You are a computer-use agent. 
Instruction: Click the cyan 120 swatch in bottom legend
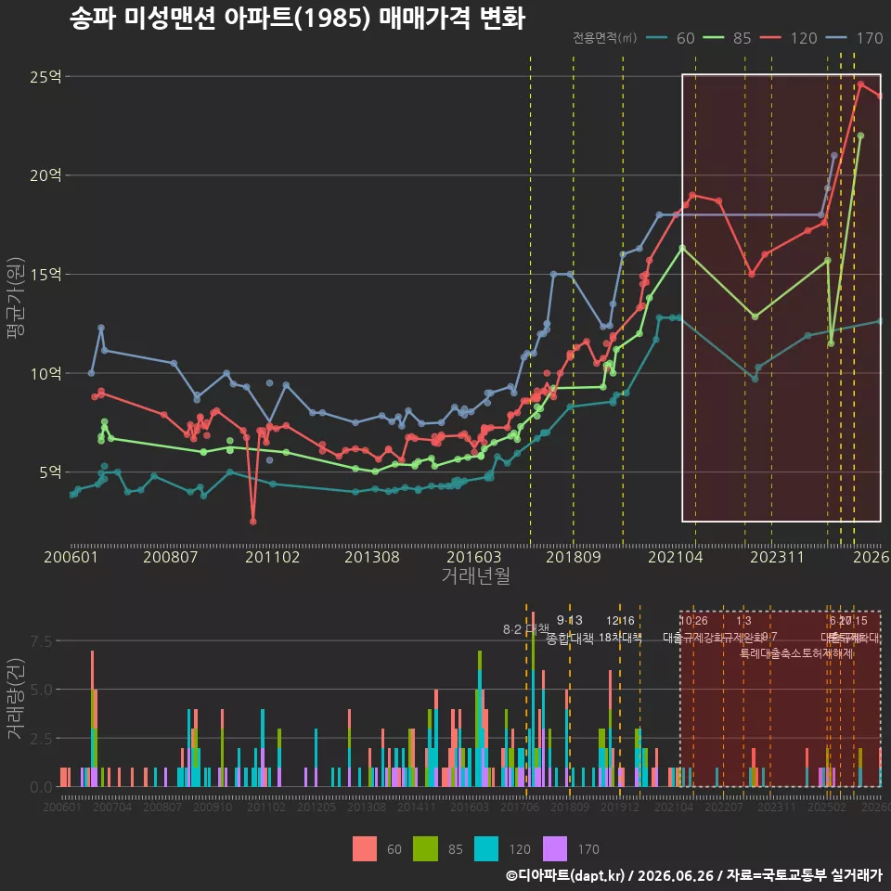click(x=485, y=849)
